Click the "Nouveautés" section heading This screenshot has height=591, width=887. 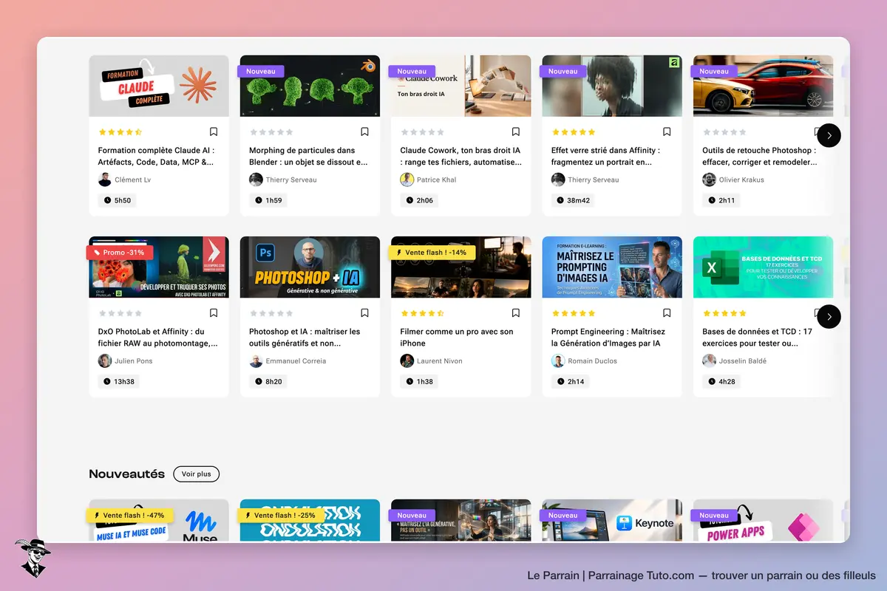point(127,474)
